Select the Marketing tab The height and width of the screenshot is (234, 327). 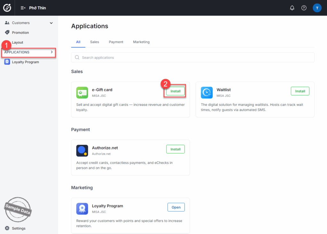coord(141,42)
